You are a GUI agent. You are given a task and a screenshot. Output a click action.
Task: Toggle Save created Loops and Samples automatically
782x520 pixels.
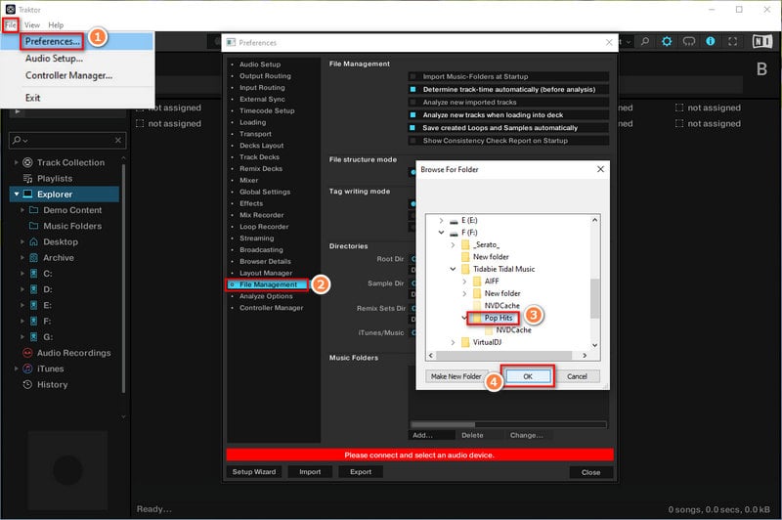coord(413,128)
